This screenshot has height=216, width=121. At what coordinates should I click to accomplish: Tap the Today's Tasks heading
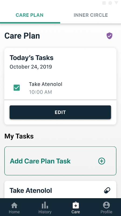(32, 58)
